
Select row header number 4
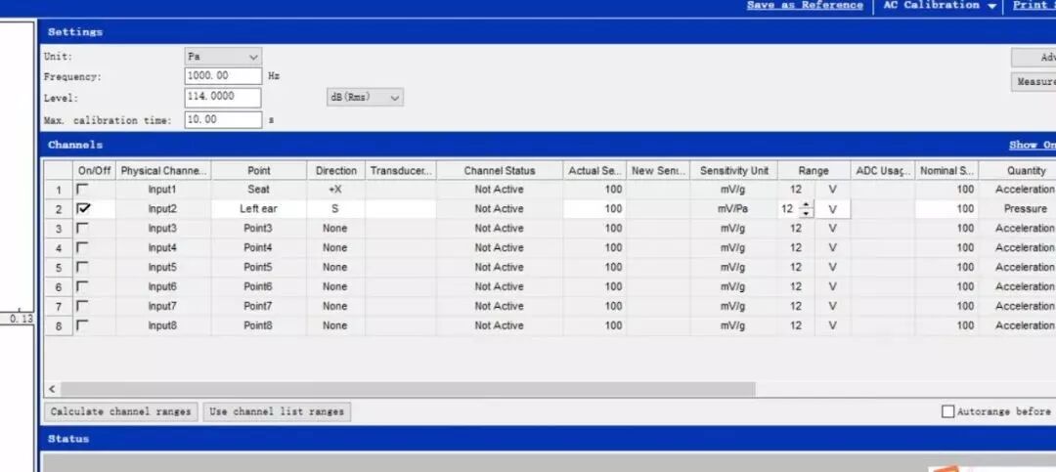coord(59,248)
